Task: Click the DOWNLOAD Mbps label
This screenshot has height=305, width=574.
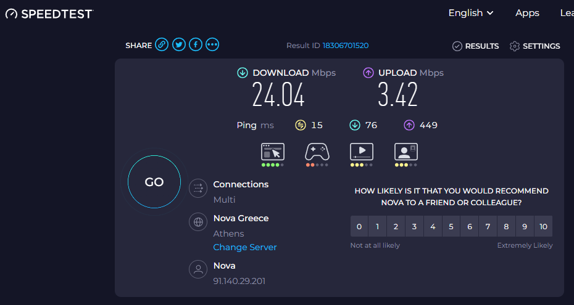Action: pos(294,73)
